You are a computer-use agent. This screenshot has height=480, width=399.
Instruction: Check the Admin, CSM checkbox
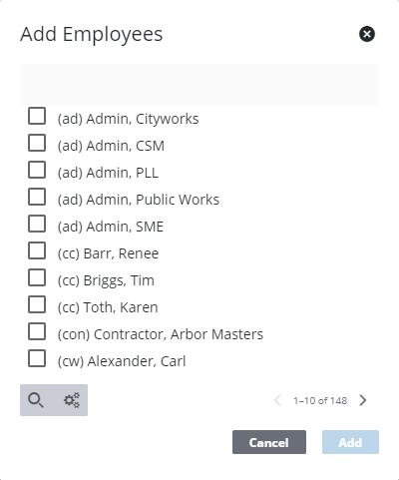click(x=37, y=143)
